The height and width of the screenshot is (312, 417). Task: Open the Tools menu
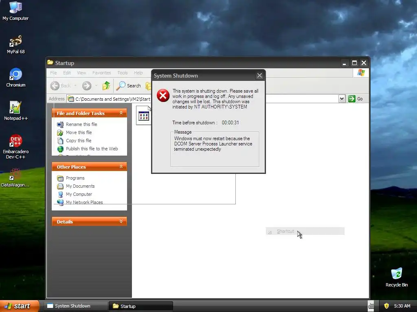click(122, 73)
